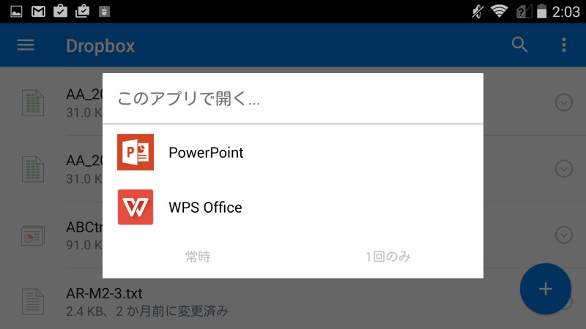Tap the 2:03 clock in status bar
The height and width of the screenshot is (329, 586).
pyautogui.click(x=565, y=12)
